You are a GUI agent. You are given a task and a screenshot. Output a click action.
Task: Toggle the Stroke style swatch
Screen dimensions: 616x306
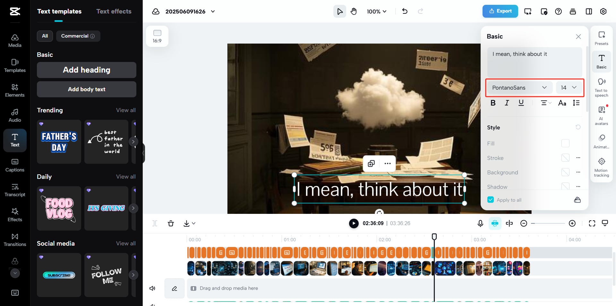point(565,158)
